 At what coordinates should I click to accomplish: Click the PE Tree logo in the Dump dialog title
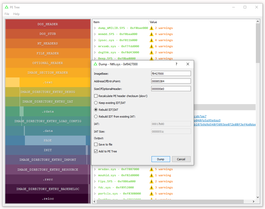pos(95,64)
